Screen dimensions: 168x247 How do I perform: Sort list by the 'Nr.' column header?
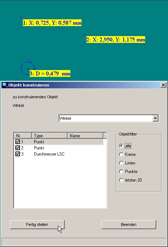[x=23, y=135]
